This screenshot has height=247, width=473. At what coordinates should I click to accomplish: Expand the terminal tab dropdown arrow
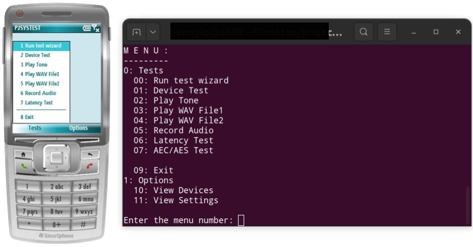[x=153, y=32]
